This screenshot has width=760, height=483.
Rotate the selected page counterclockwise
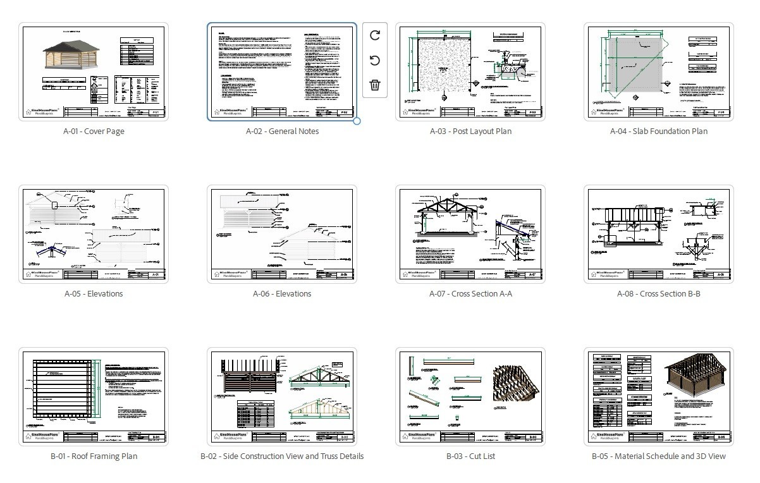pos(375,60)
